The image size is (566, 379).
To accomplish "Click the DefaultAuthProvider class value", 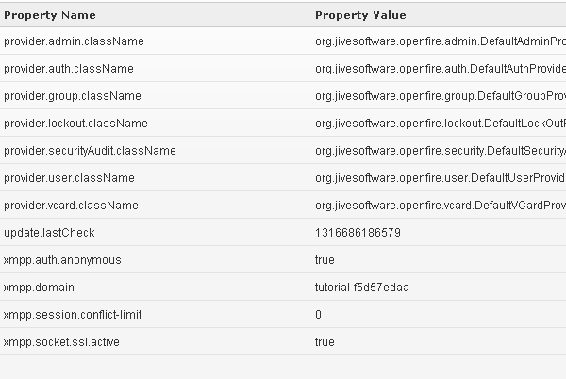I will coord(441,69).
